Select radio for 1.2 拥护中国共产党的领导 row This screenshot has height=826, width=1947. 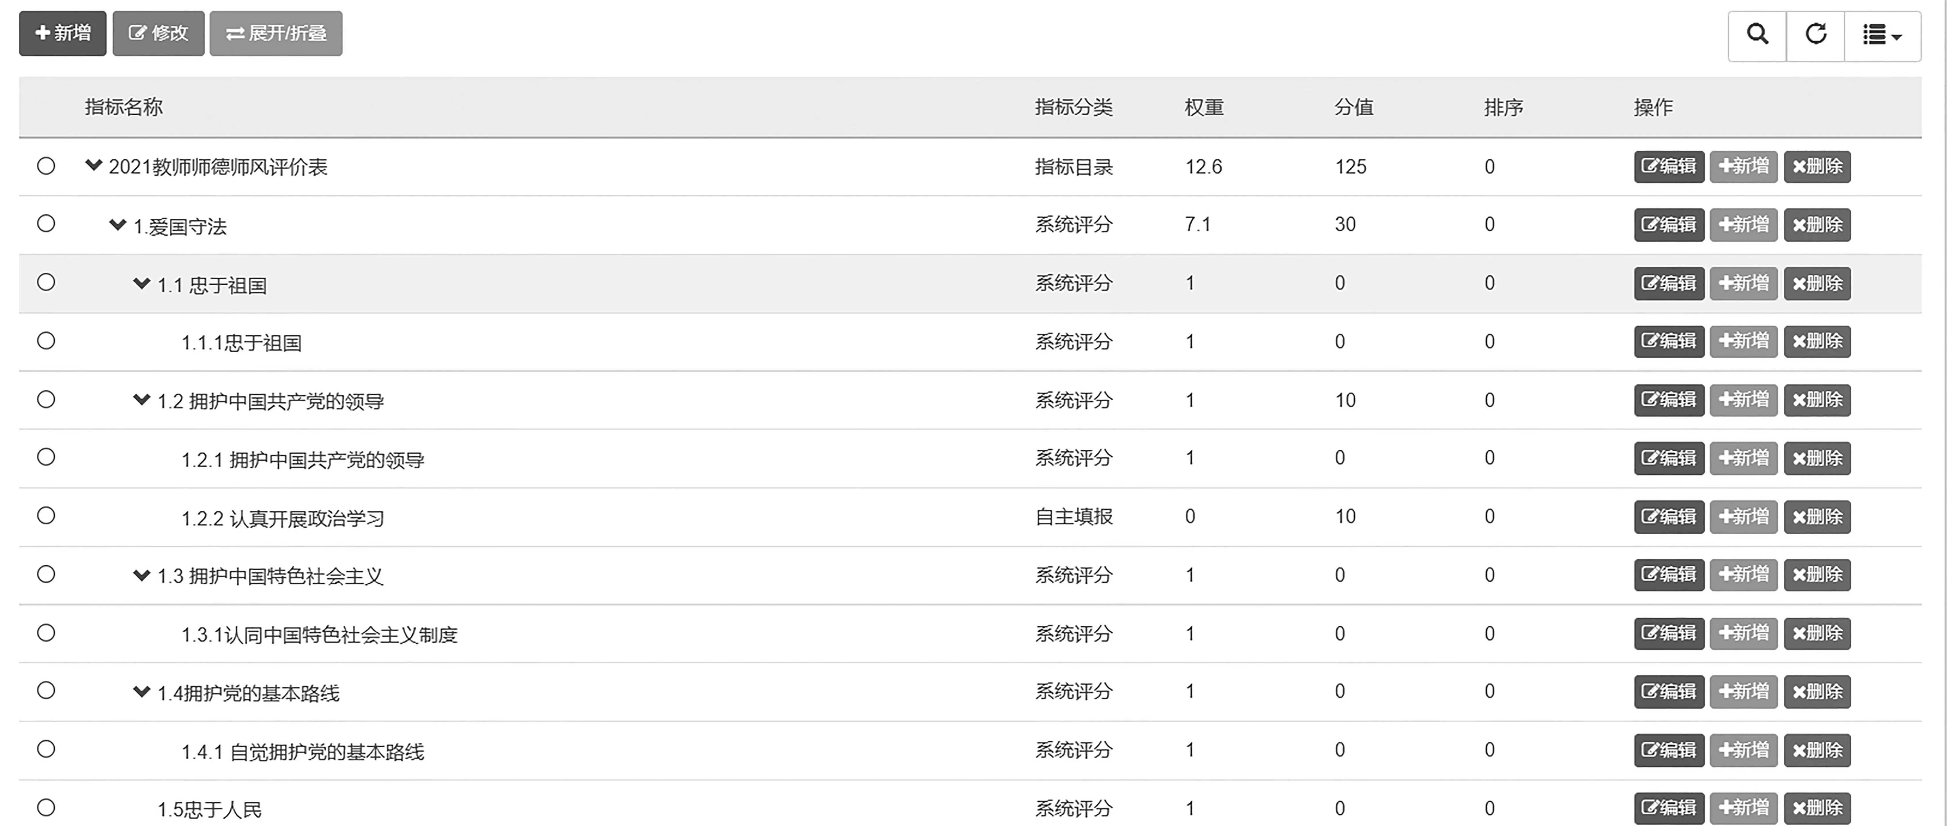(46, 399)
